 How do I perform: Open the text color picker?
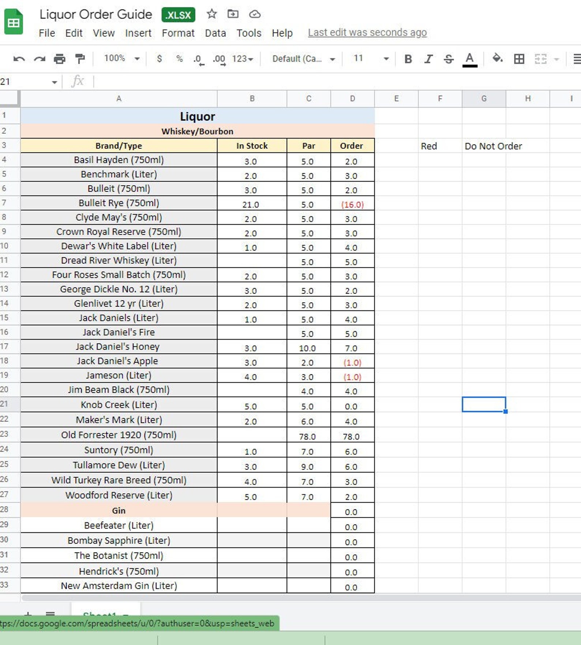470,60
